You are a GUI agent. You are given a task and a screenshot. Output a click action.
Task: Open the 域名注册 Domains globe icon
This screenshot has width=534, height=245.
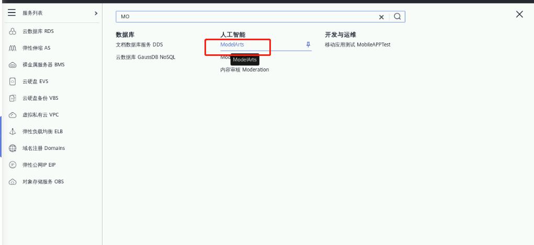click(12, 148)
